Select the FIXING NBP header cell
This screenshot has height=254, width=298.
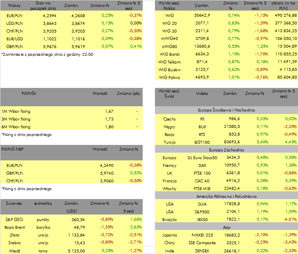tap(12, 149)
